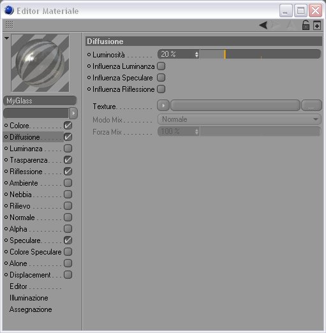Click the Luminosità slider track
The width and height of the screenshot is (326, 333).
[260, 54]
